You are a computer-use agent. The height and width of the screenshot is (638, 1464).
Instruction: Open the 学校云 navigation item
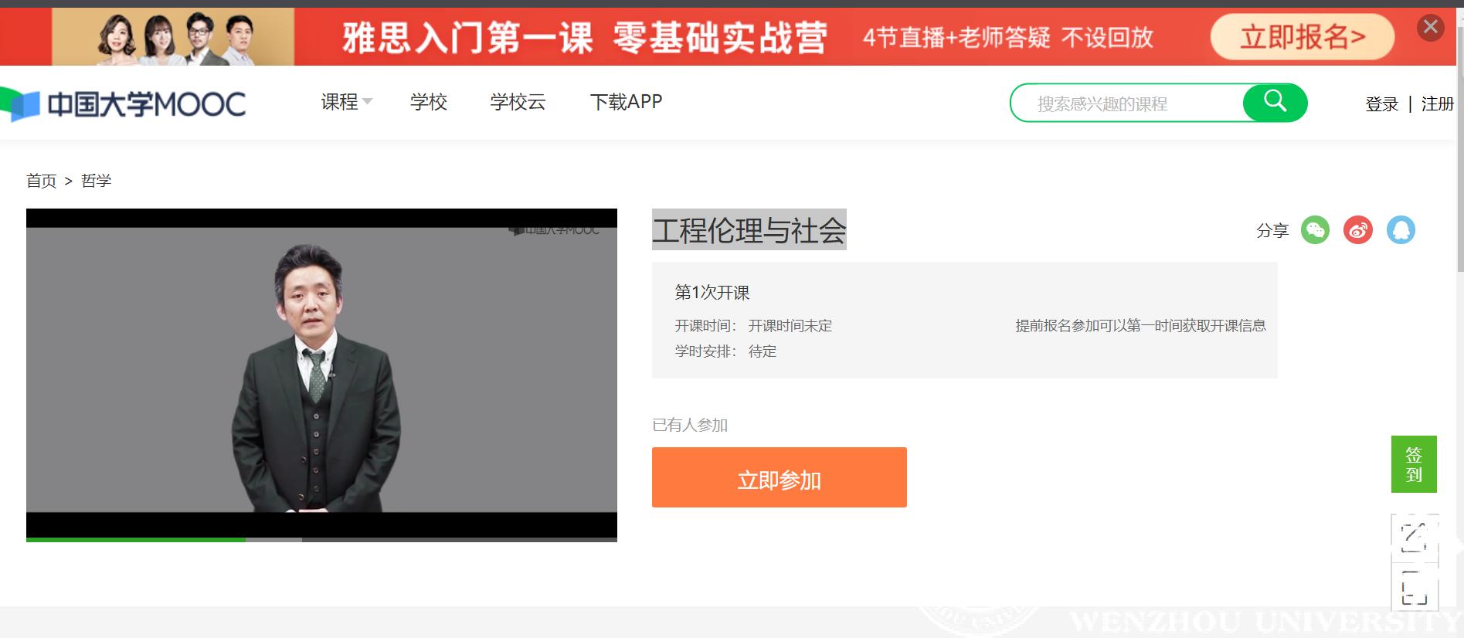(x=518, y=102)
